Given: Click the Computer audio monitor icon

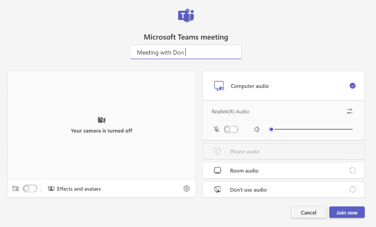Looking at the screenshot, I should (x=219, y=86).
